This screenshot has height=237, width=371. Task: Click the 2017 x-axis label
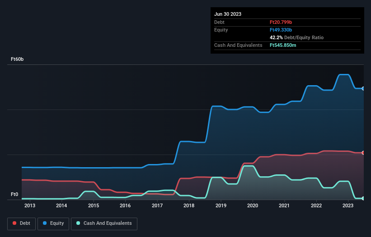(x=157, y=205)
